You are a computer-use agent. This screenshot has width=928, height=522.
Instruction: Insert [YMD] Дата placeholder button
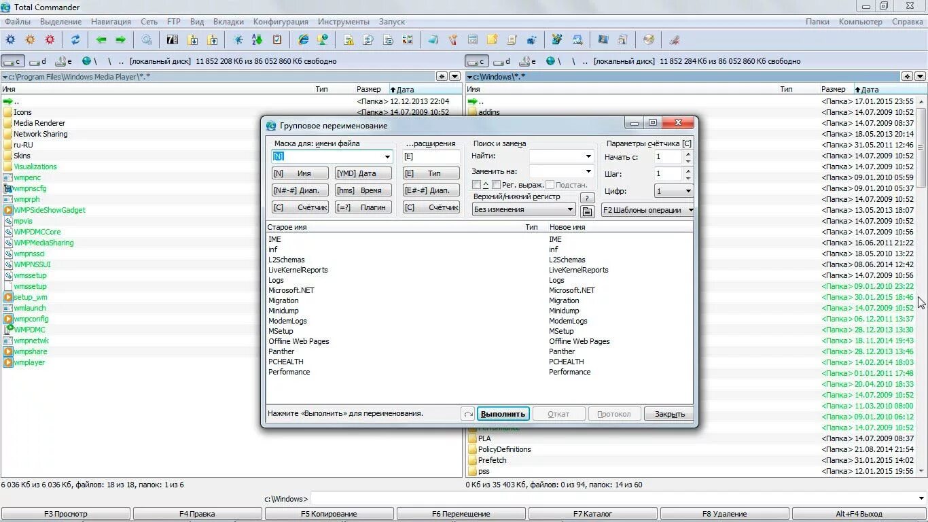tap(363, 173)
